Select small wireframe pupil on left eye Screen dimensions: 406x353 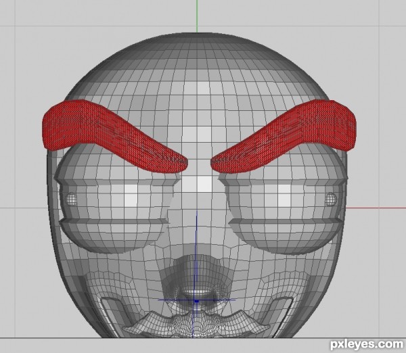[71, 199]
